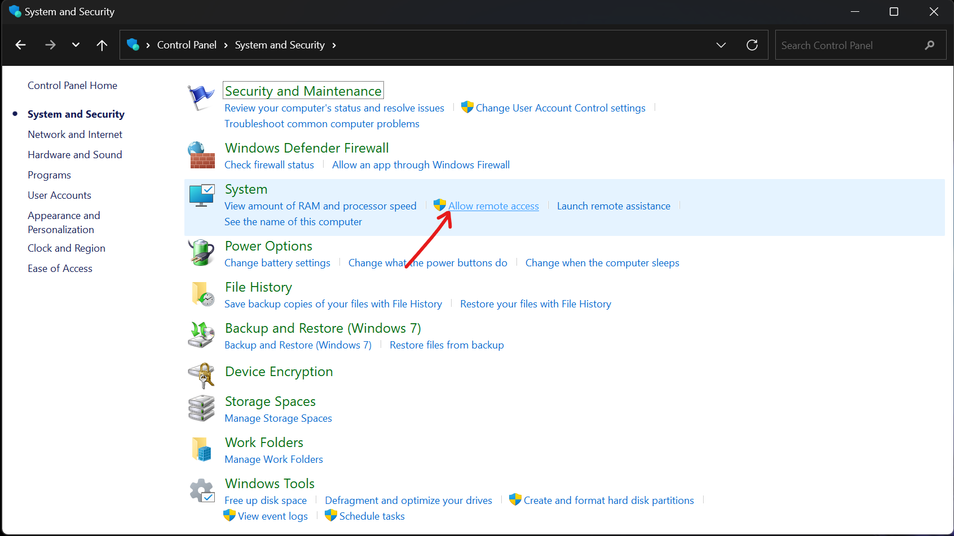Expand the breadcrumb chevron after Control Panel
The image size is (954, 536).
[x=225, y=44]
